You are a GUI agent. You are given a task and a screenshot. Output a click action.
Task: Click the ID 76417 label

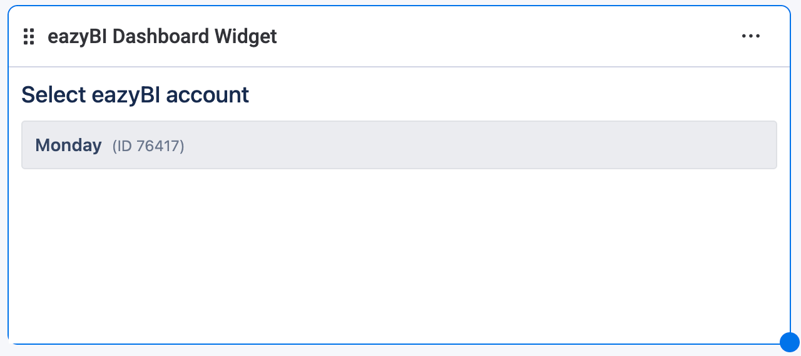(x=148, y=146)
